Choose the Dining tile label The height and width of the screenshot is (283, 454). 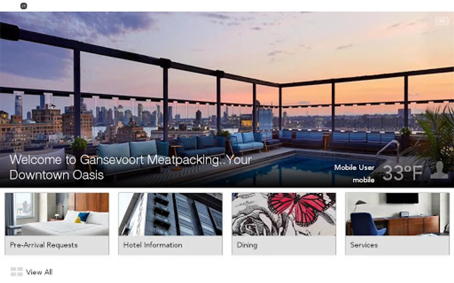pos(247,245)
